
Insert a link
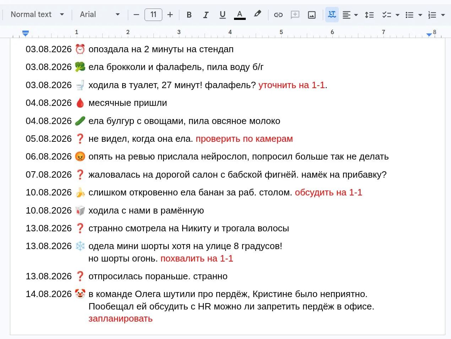click(x=278, y=15)
